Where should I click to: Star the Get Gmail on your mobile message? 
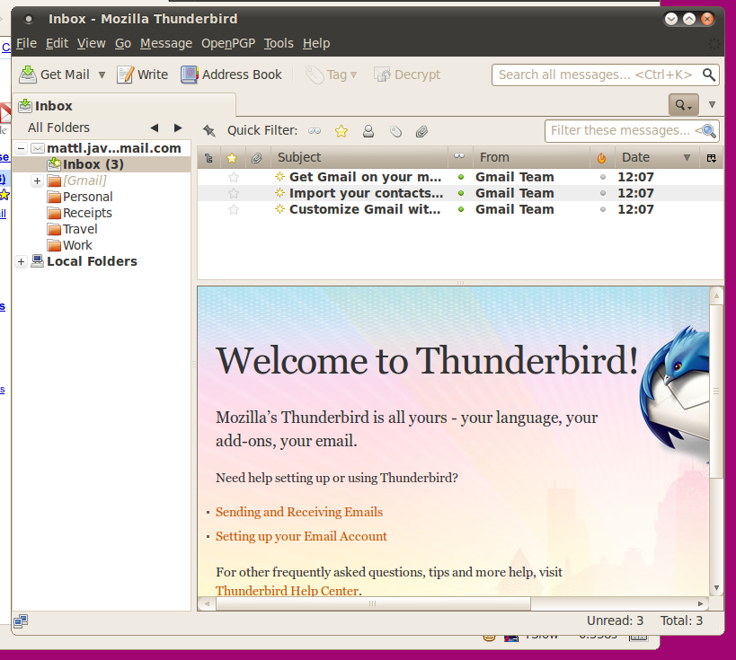click(234, 177)
